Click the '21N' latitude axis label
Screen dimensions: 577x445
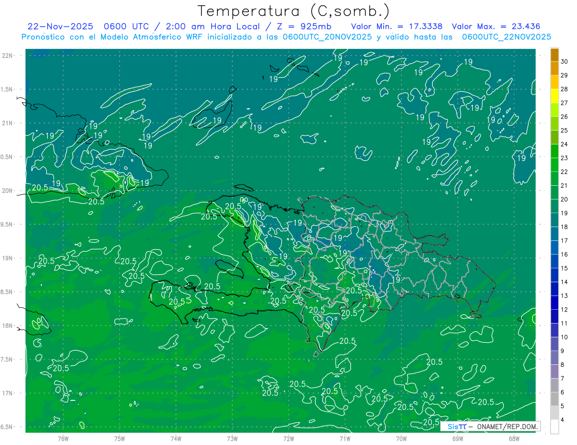coord(7,123)
